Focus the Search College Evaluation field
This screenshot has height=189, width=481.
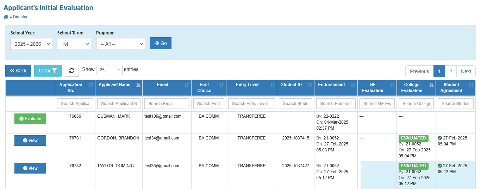point(416,104)
